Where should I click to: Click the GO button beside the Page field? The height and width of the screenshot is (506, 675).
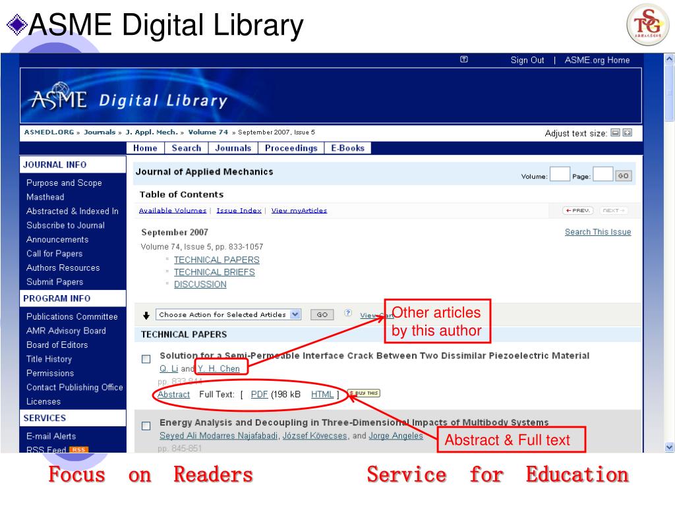tap(623, 175)
